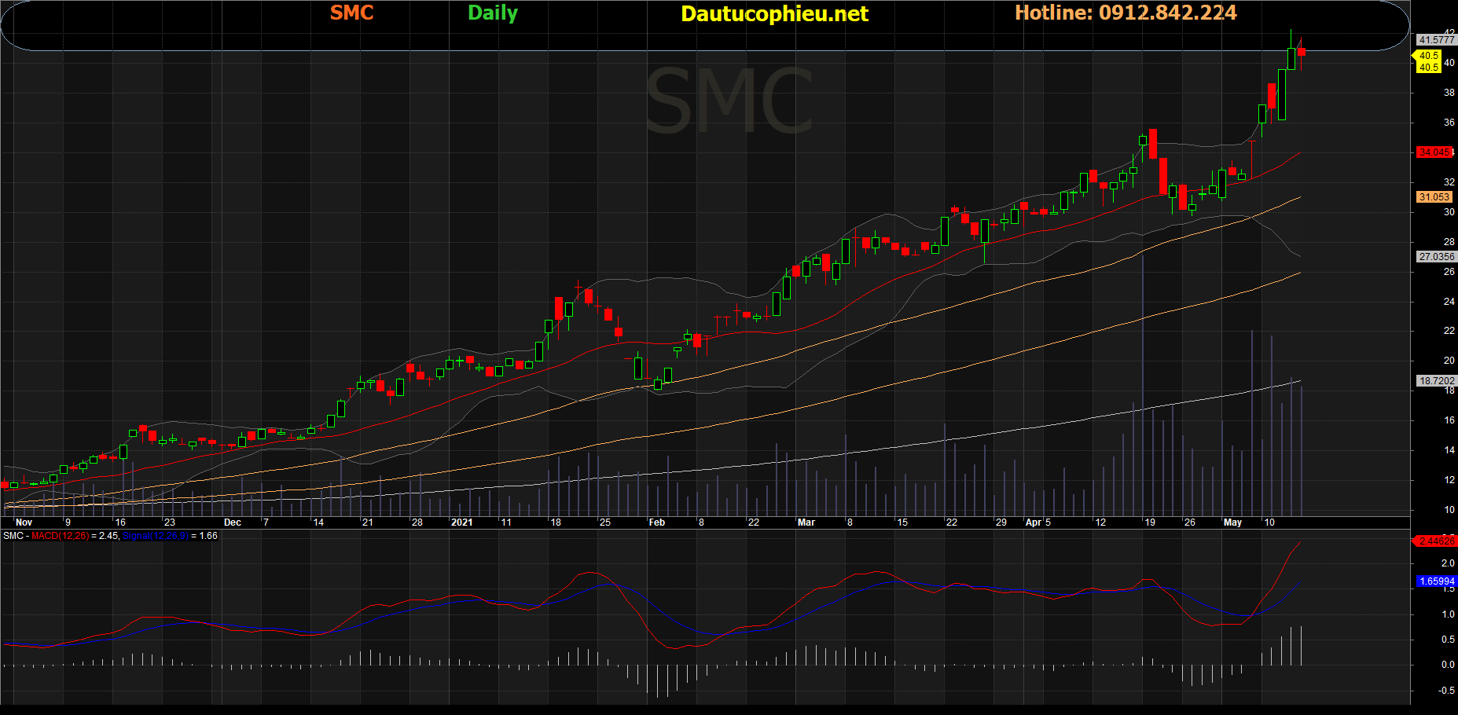This screenshot has width=1458, height=715.
Task: Click the green Daily timeframe label
Action: coord(493,13)
